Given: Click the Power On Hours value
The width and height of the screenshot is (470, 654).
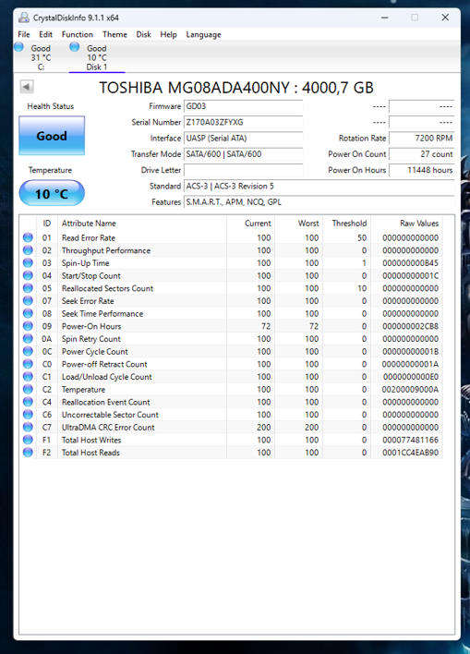Looking at the screenshot, I should [x=422, y=170].
